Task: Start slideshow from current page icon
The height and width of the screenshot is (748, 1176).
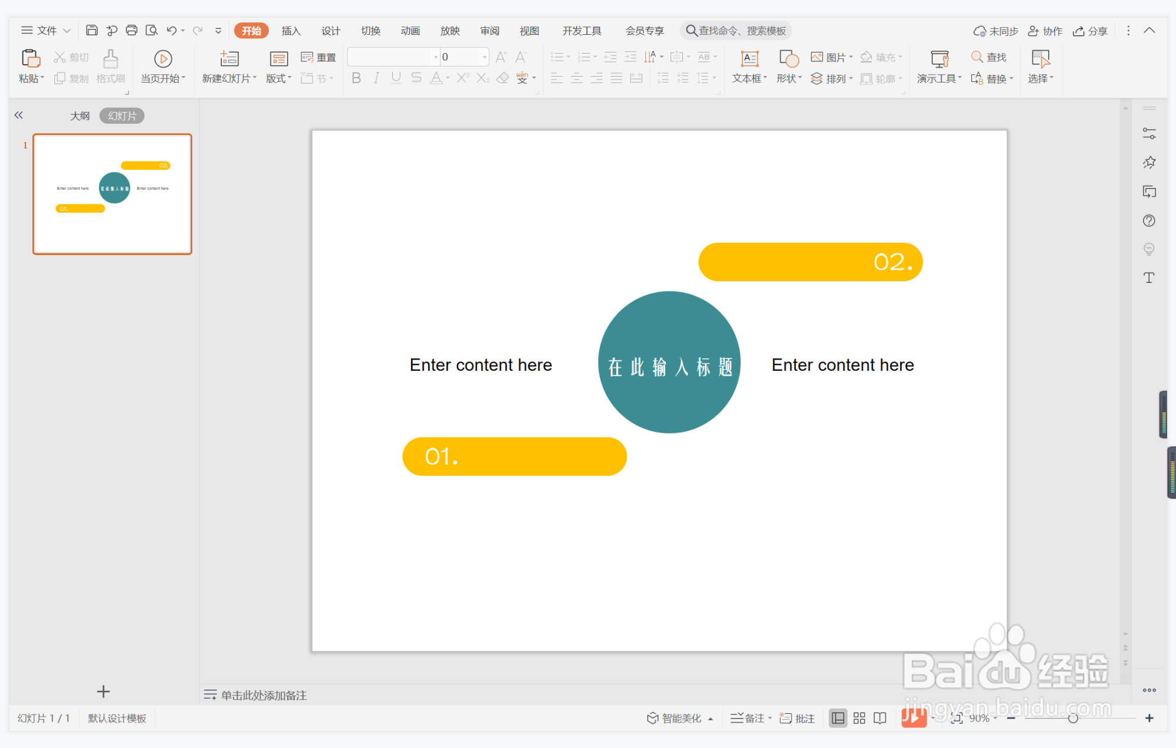Action: coord(163,59)
